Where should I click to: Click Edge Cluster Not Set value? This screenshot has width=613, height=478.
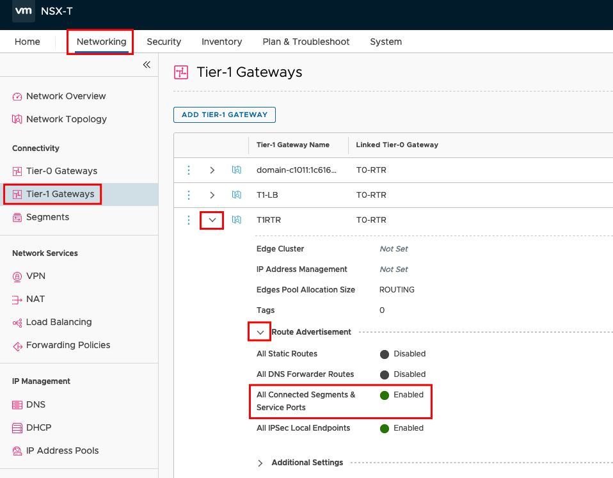[x=394, y=249]
